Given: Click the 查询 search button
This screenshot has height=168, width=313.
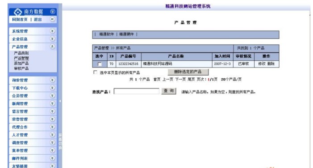Looking at the screenshot, I should pyautogui.click(x=169, y=91).
